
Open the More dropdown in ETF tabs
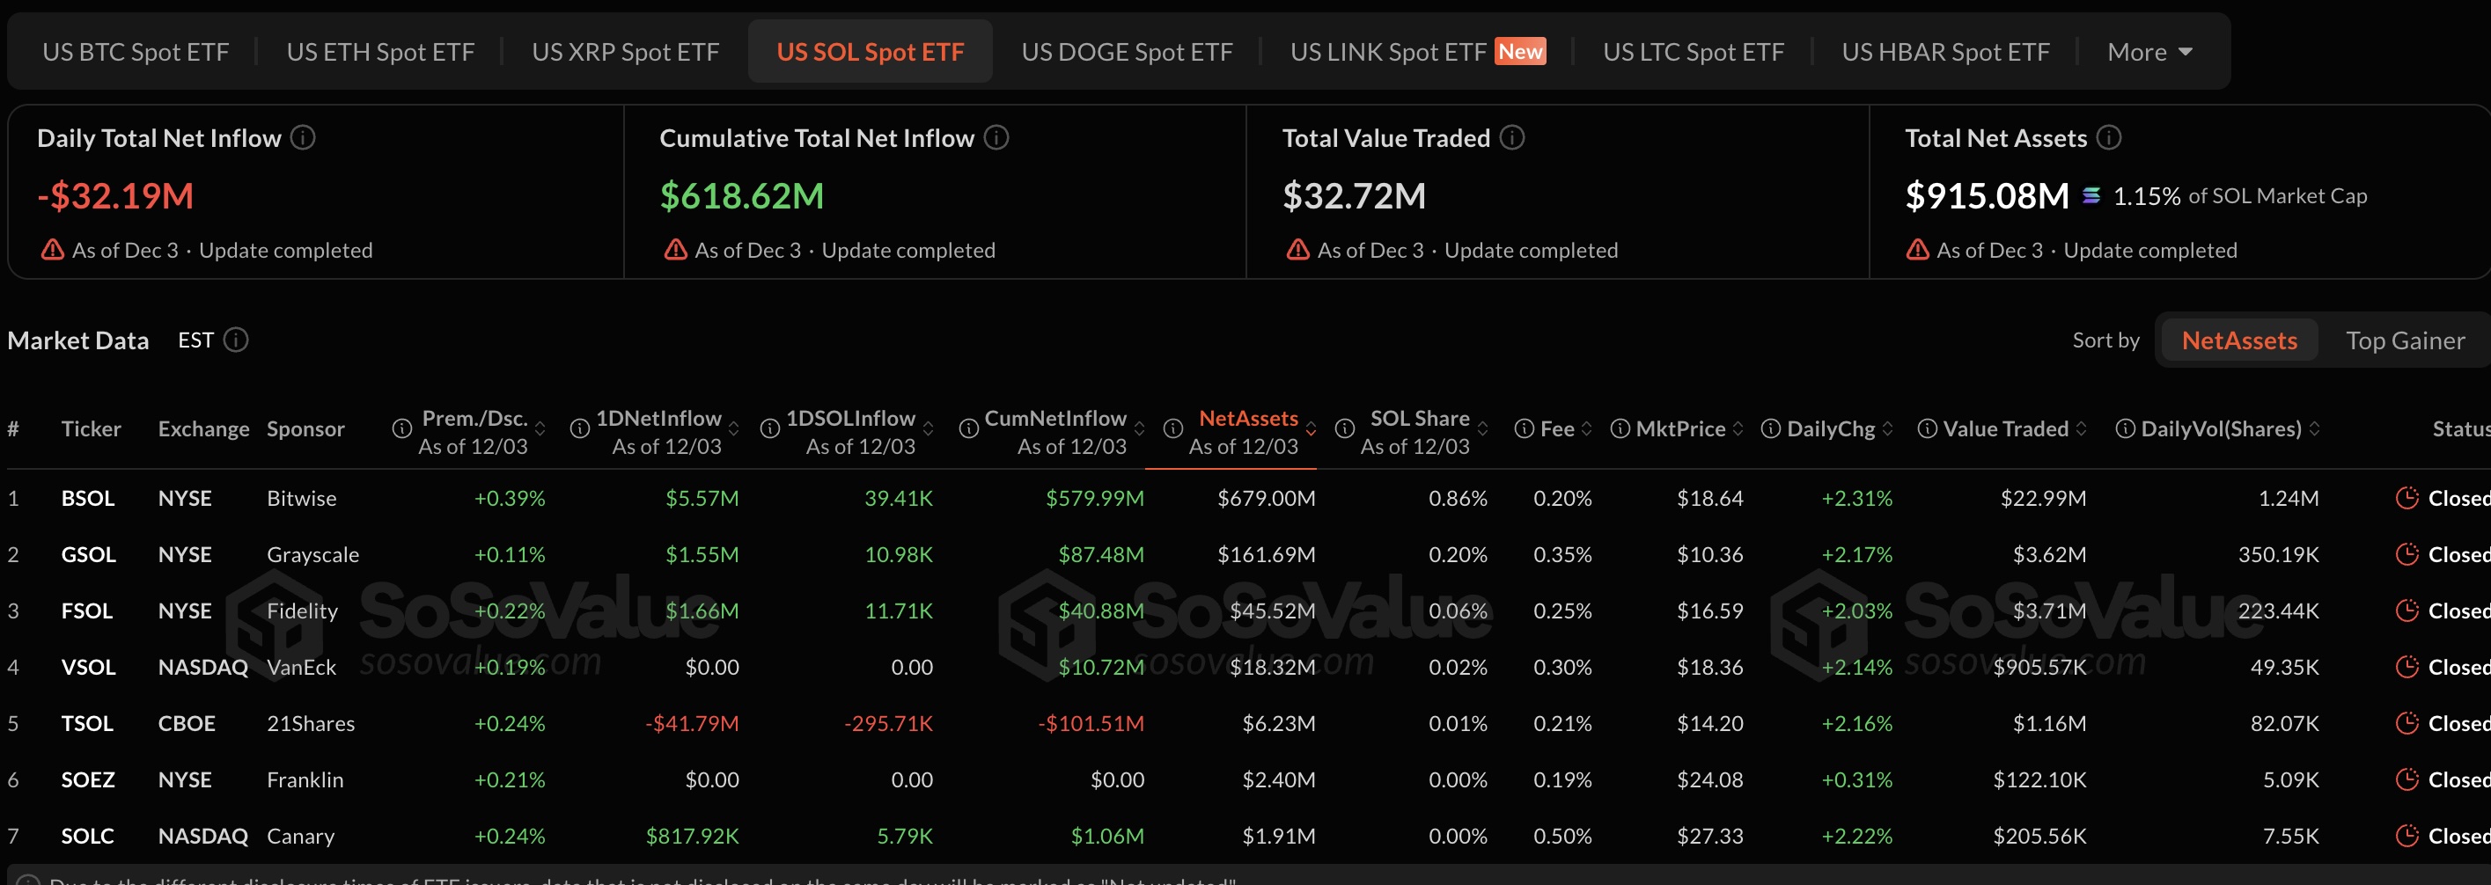(x=2149, y=52)
